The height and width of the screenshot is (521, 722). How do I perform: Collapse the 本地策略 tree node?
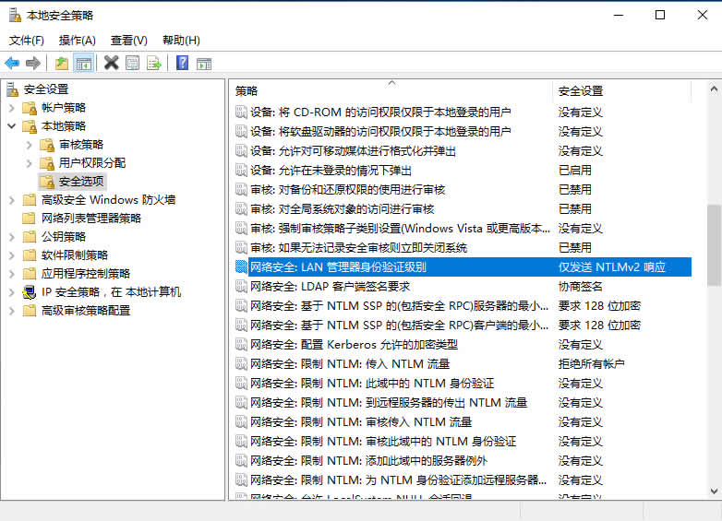point(12,126)
